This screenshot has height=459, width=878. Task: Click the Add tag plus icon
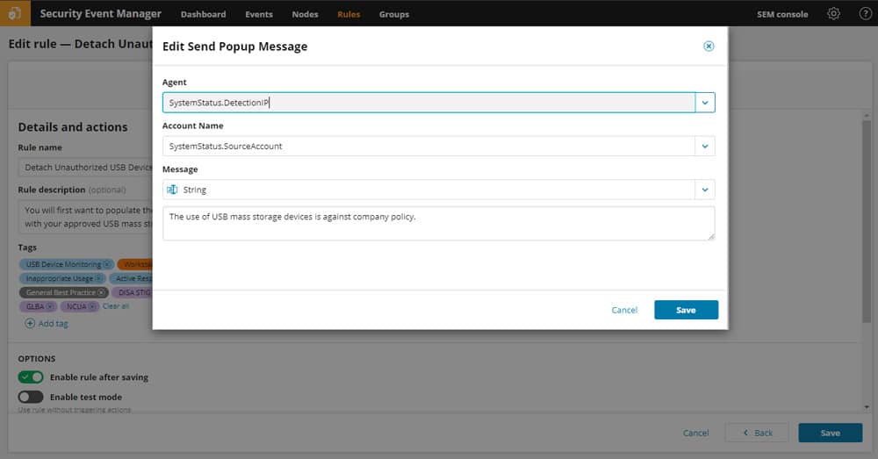click(x=30, y=324)
